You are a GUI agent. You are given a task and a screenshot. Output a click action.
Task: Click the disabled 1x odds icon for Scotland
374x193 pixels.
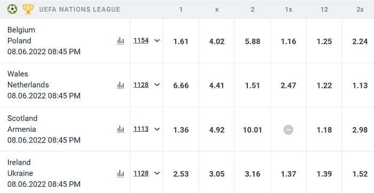click(289, 130)
